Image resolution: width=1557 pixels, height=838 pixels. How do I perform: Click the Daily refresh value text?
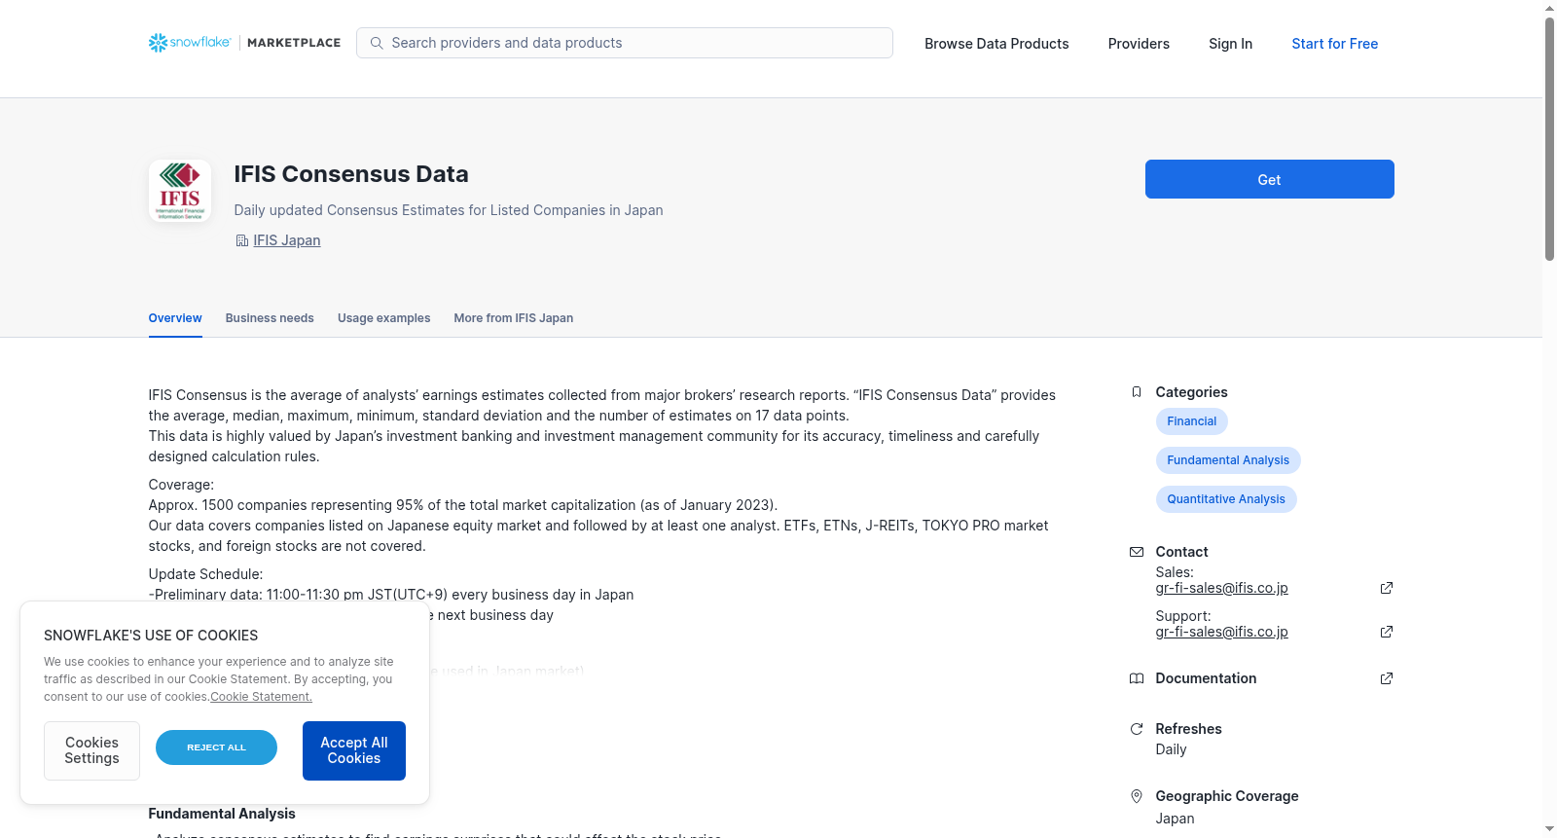pyautogui.click(x=1171, y=749)
